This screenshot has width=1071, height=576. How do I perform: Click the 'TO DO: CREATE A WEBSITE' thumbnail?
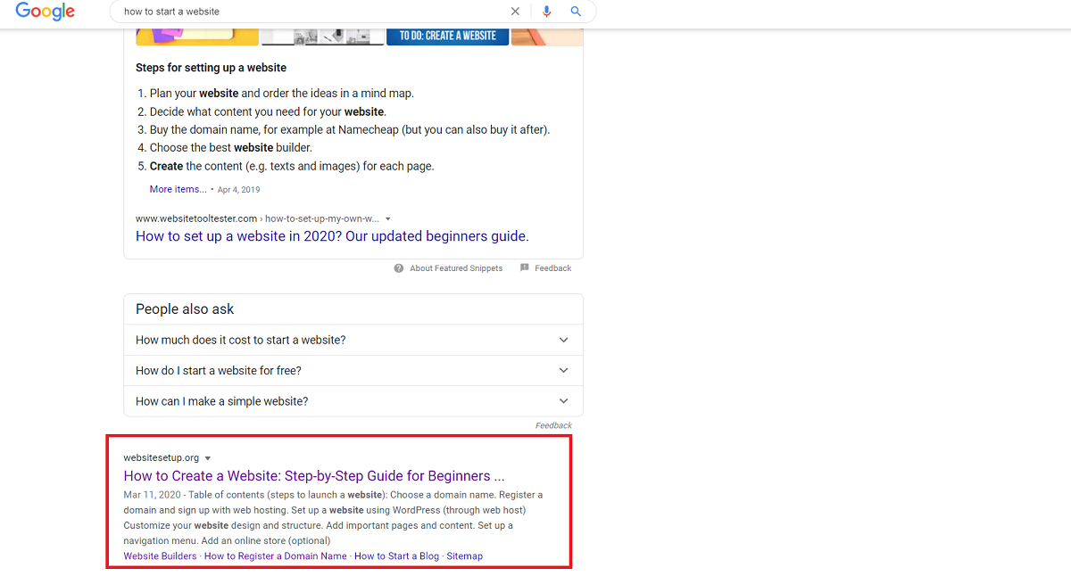(448, 37)
